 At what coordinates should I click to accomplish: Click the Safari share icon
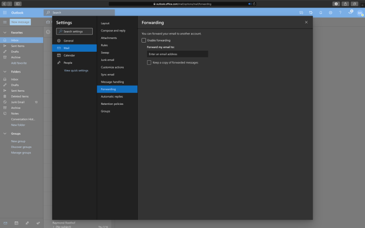click(345, 4)
